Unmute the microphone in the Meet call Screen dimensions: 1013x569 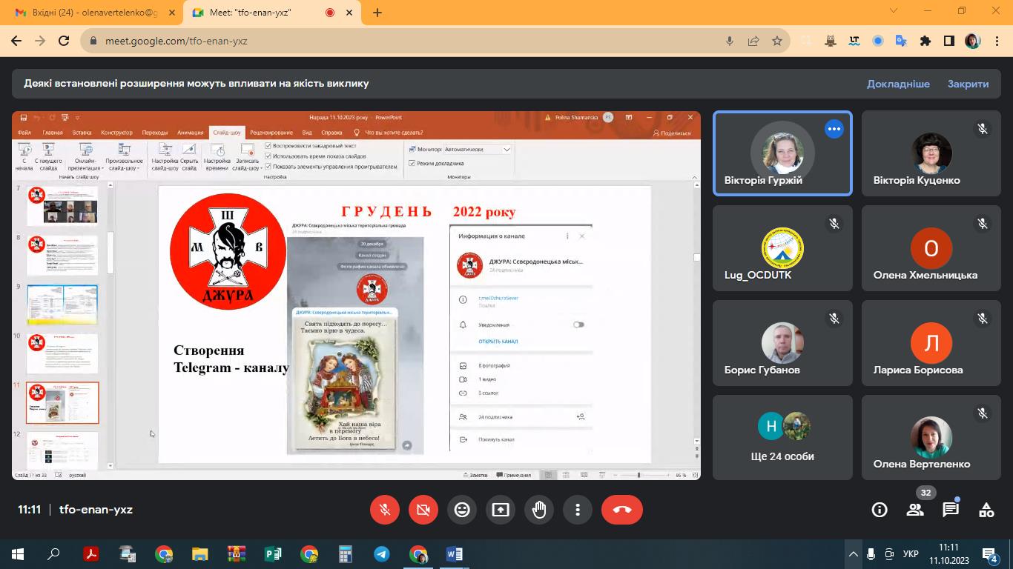tap(385, 510)
